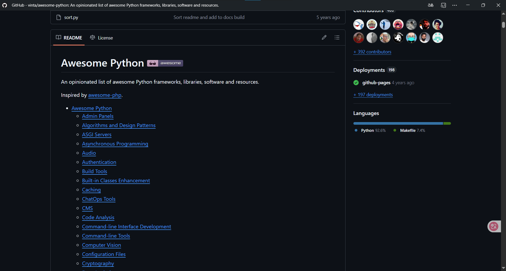Image resolution: width=506 pixels, height=271 pixels.
Task: Click the pencil edit README icon
Action: [324, 37]
